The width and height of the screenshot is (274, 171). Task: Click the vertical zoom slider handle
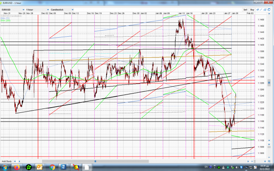point(269,147)
